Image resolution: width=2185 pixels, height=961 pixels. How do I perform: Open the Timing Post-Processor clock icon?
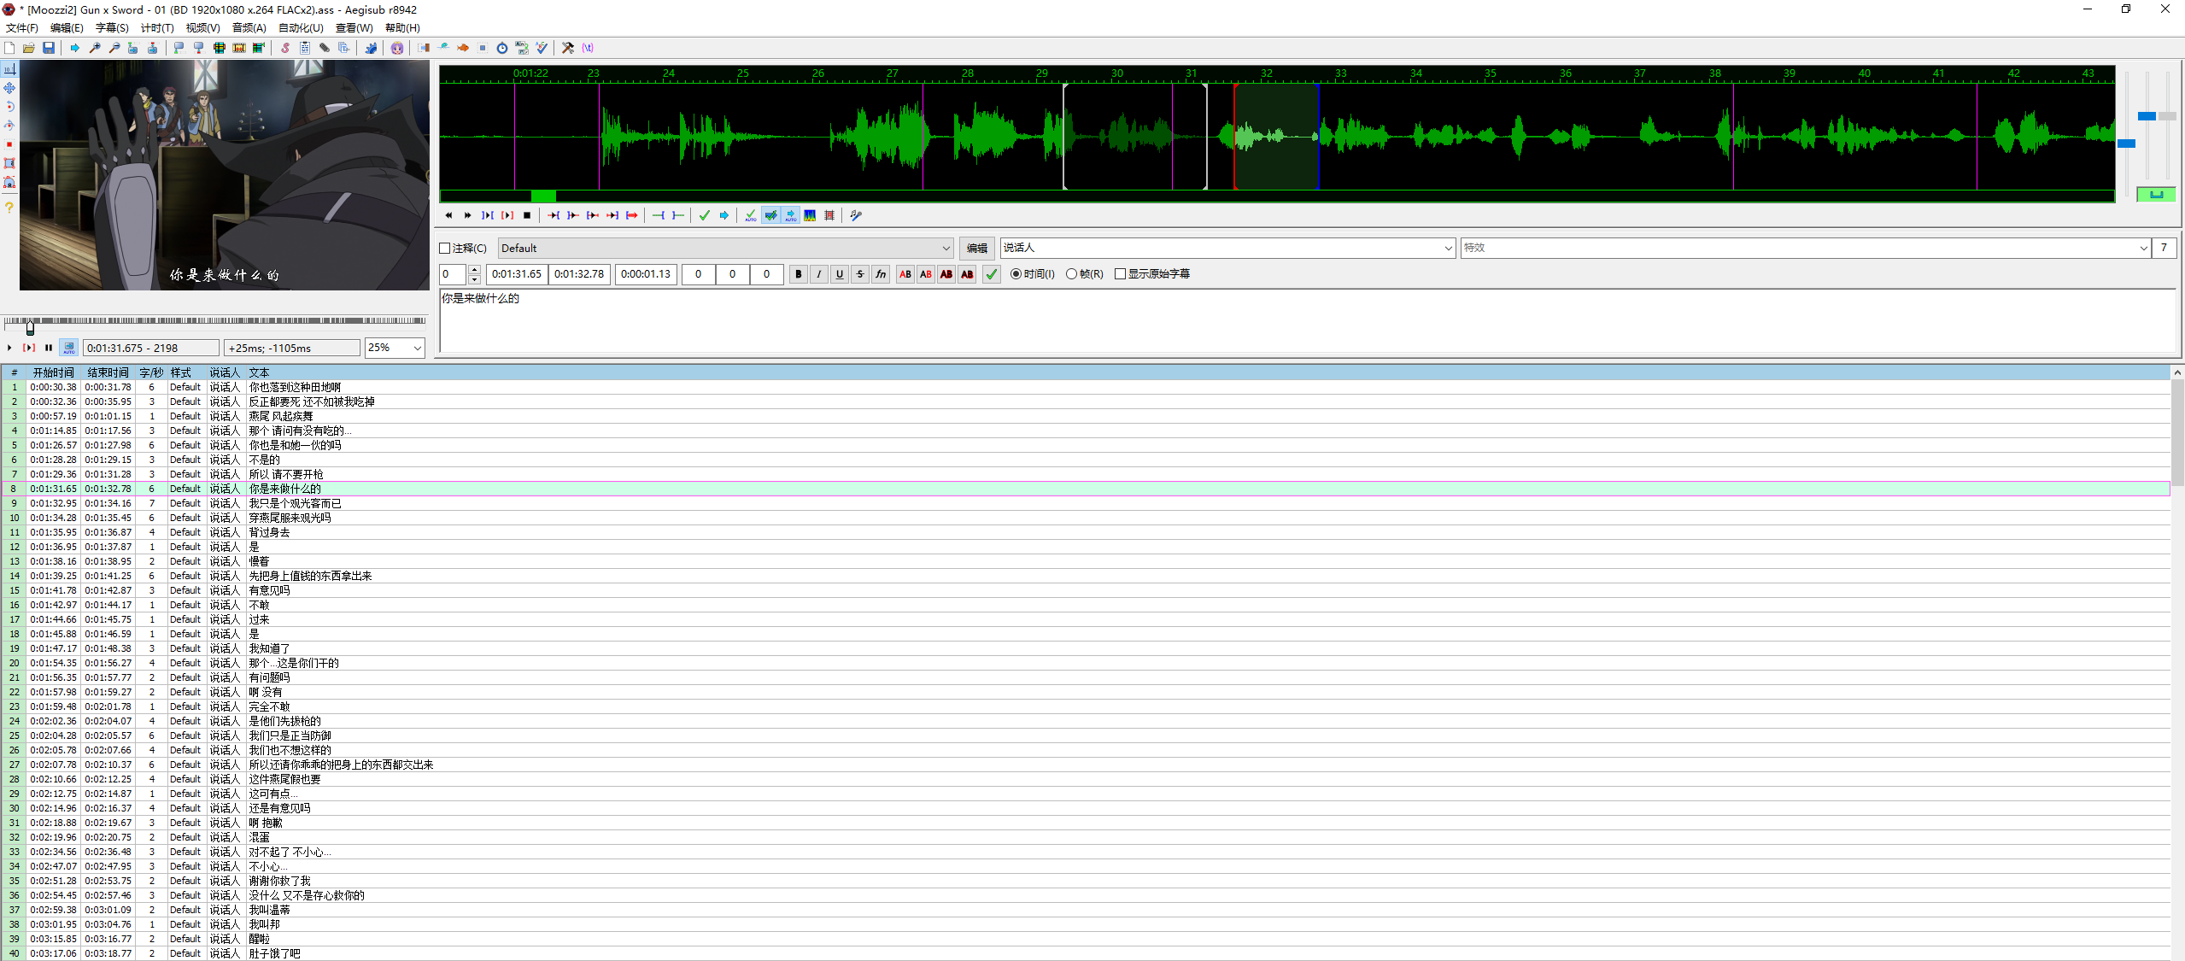point(502,48)
